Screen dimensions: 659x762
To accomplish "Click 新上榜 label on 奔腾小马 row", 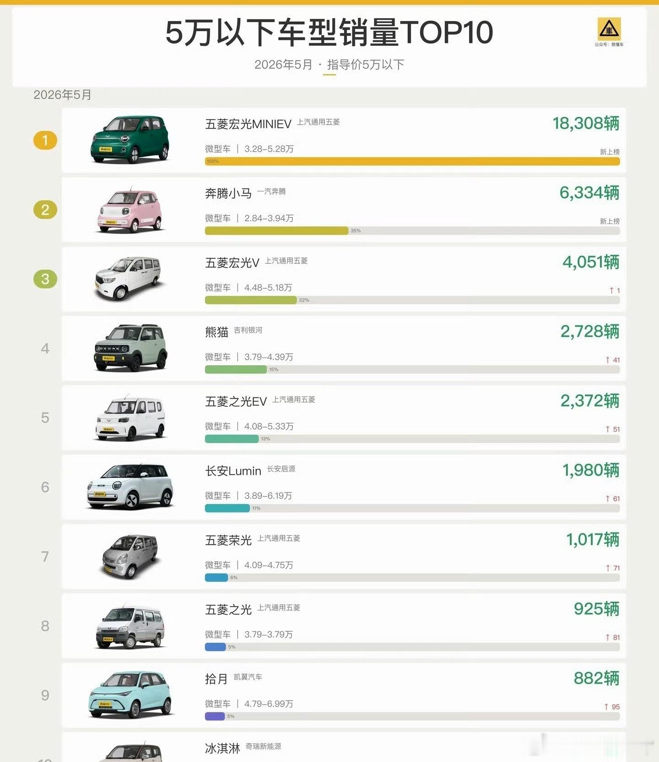I will (610, 221).
